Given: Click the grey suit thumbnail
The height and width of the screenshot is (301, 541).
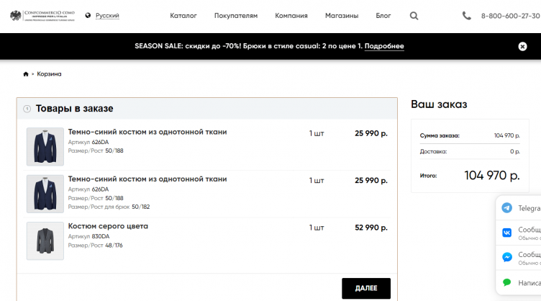Looking at the screenshot, I should (45, 241).
